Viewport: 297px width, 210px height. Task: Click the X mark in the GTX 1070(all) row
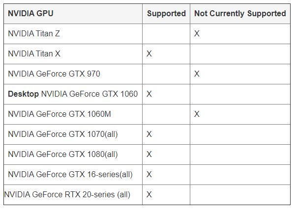coord(149,134)
